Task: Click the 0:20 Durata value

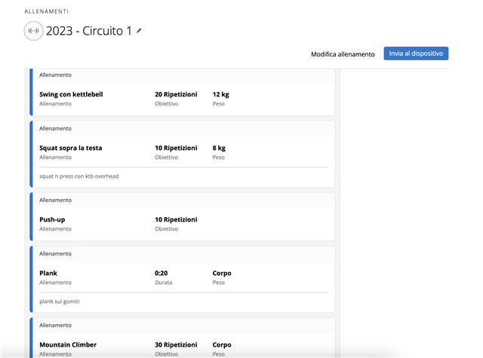Action: pyautogui.click(x=161, y=273)
